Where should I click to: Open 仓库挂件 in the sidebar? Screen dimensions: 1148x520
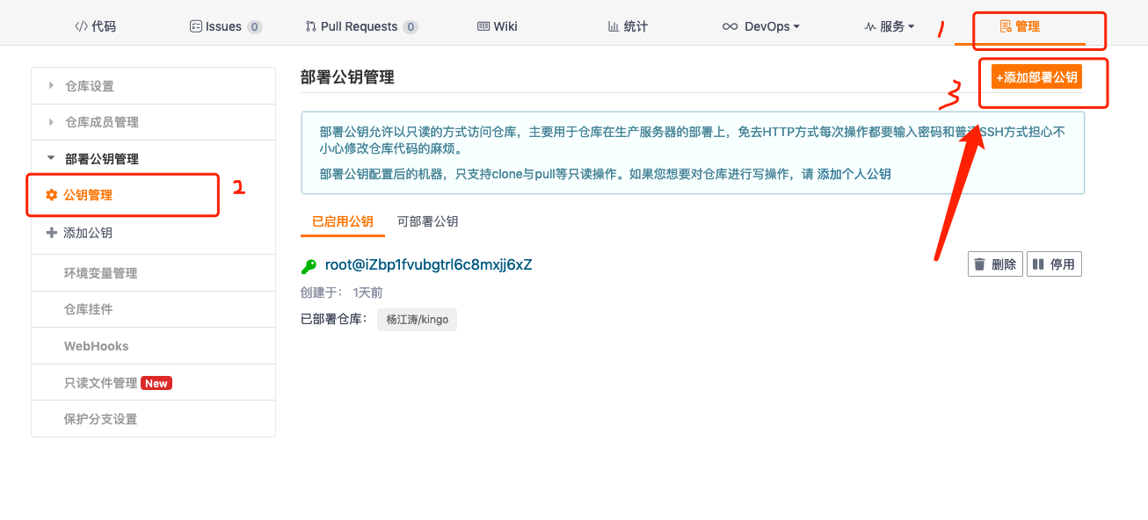153,309
